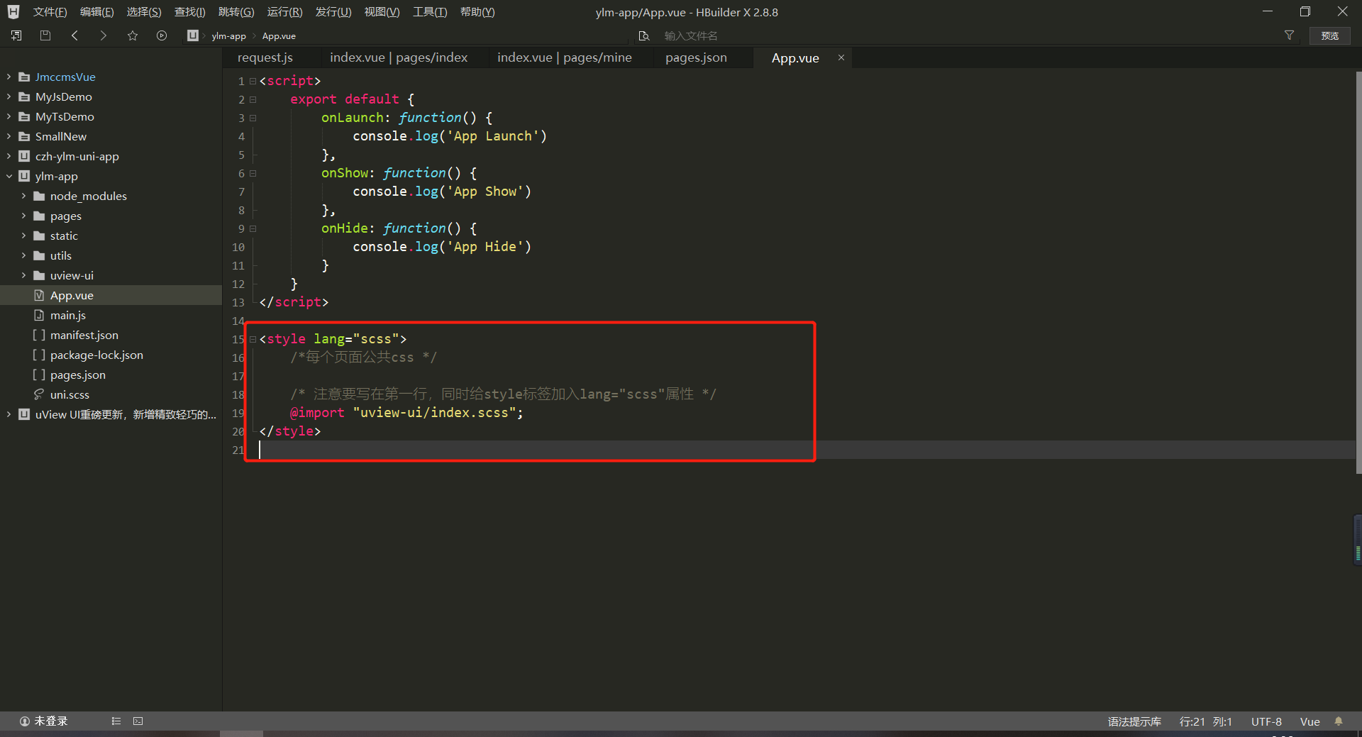Switch to index.vue | pages/index tab
The height and width of the screenshot is (737, 1362).
click(x=399, y=57)
